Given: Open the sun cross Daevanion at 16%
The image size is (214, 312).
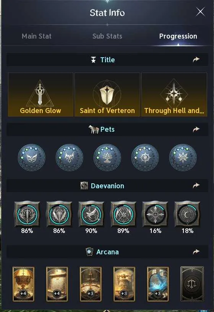Looking at the screenshot, I should click(x=155, y=214).
